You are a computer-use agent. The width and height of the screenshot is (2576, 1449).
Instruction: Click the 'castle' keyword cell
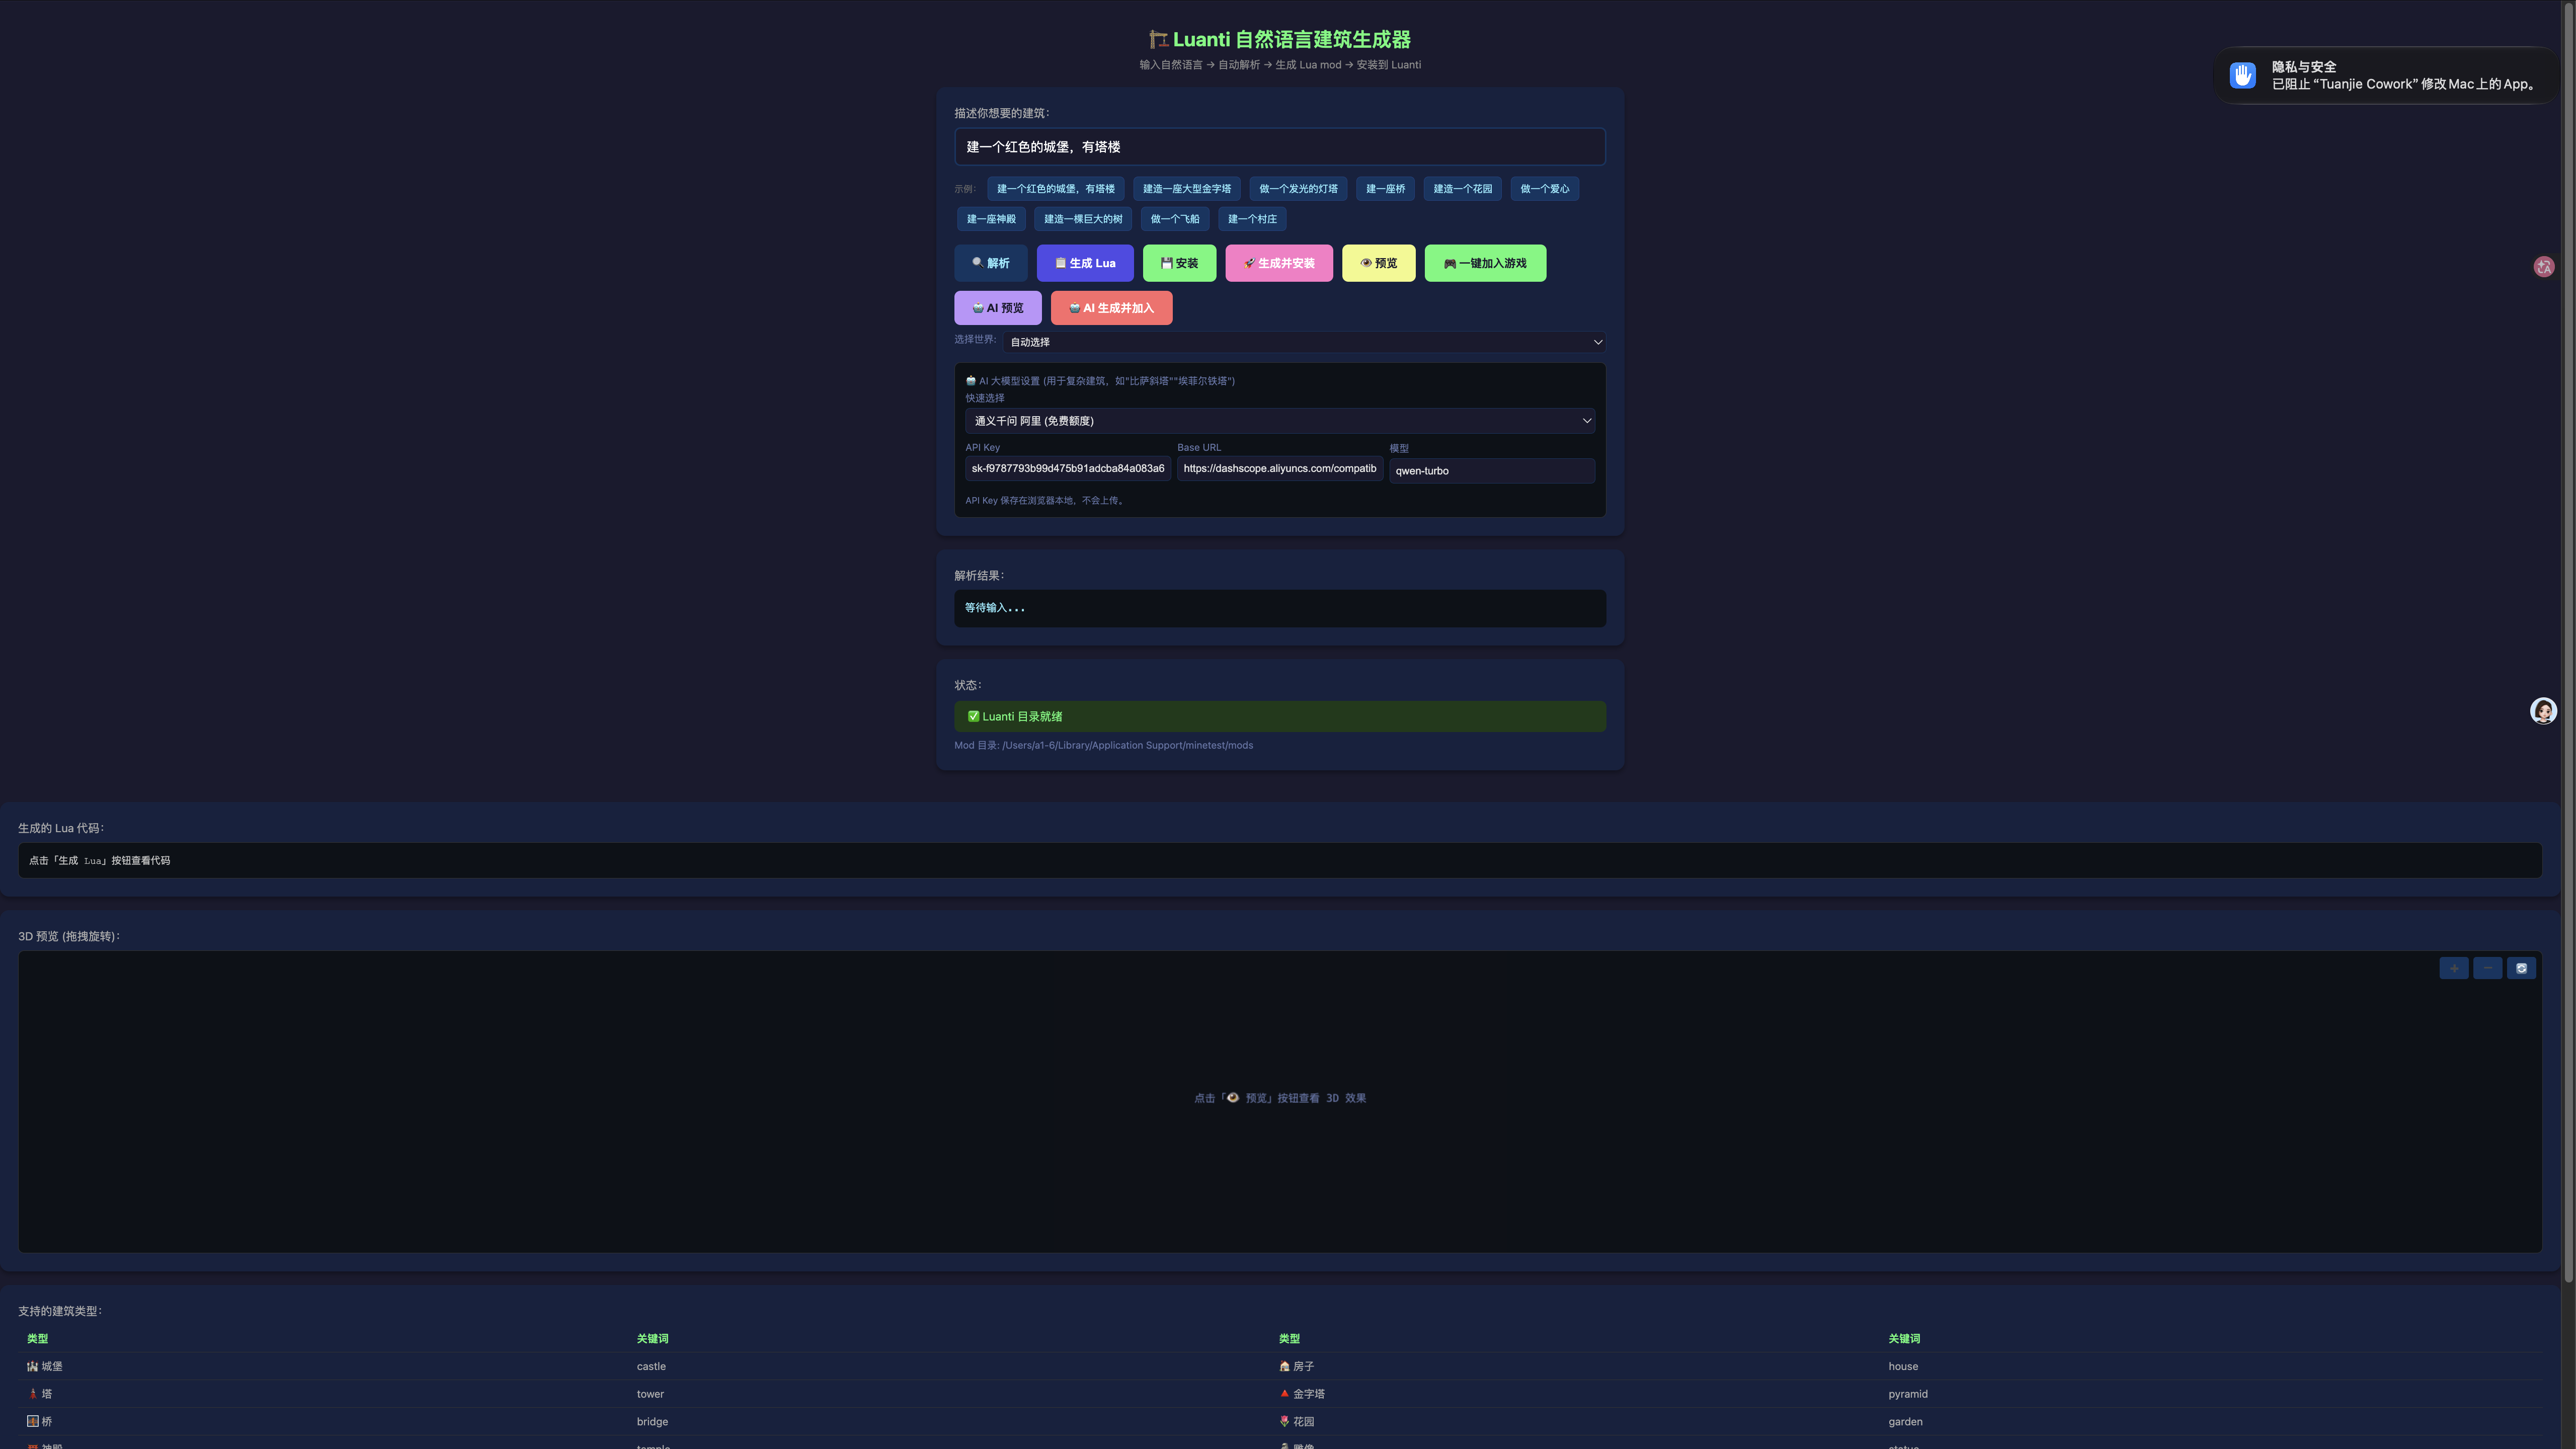[651, 1366]
